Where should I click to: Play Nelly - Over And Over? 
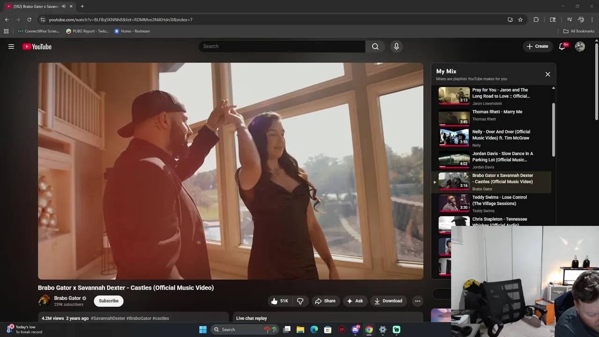[492, 138]
